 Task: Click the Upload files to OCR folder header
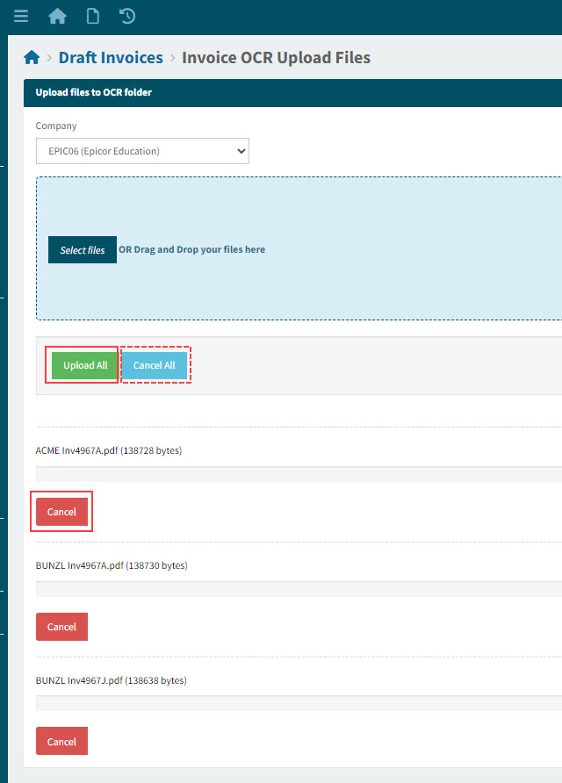tap(93, 92)
